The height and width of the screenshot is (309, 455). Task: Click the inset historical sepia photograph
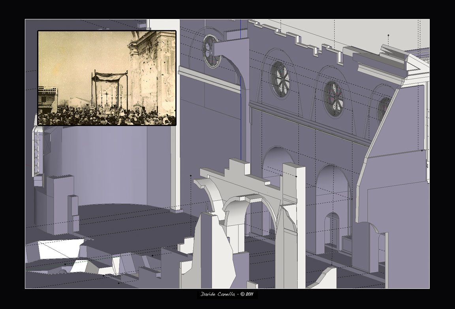tap(107, 78)
